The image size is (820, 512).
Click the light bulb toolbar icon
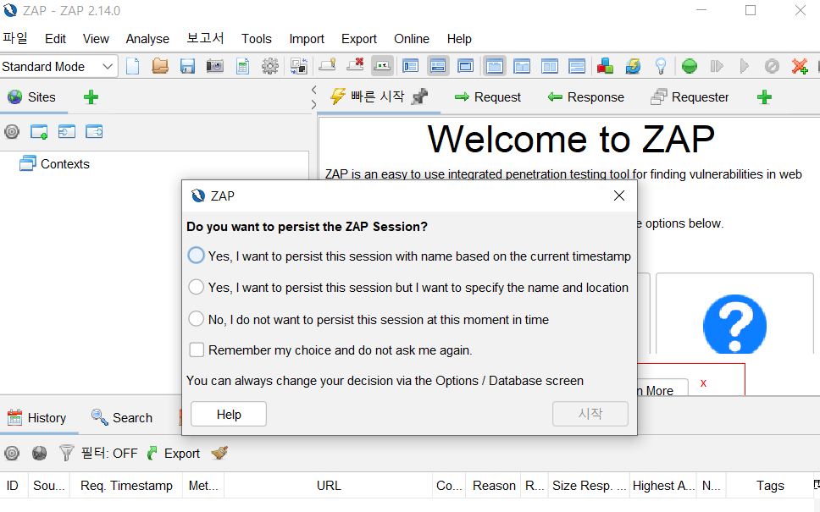661,66
